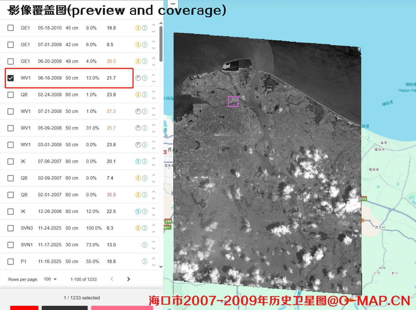Click 8-band badge on SVN3 11-24-2025 row
Screen dimensions: 416x310
pos(138,228)
